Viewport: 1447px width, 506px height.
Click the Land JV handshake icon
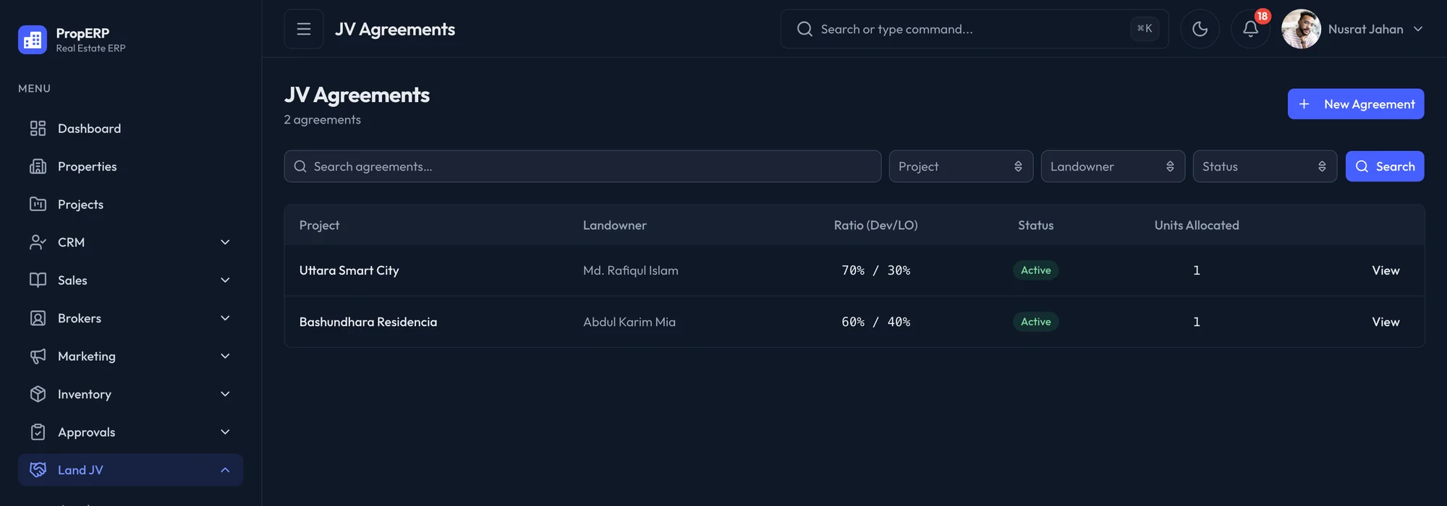pyautogui.click(x=38, y=470)
